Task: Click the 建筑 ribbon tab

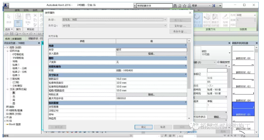Action: click(x=17, y=10)
